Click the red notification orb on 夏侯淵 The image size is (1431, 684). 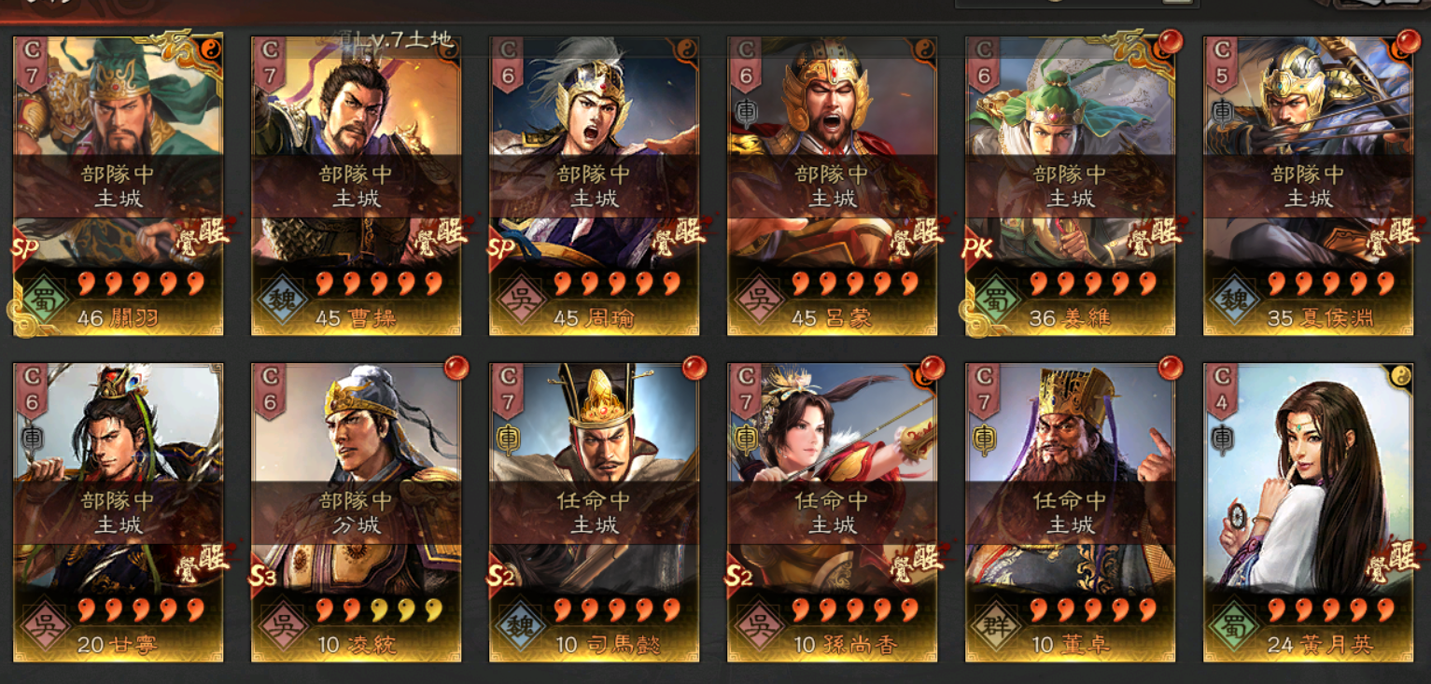[x=1408, y=42]
